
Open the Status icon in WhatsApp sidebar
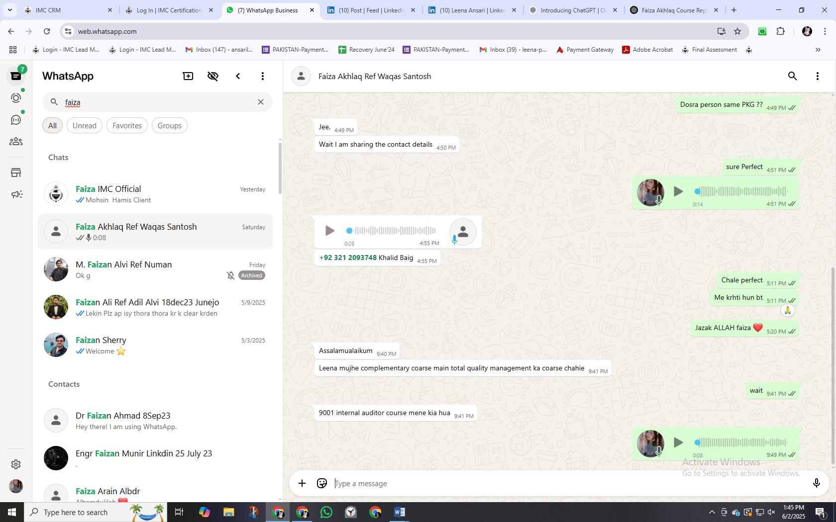(16, 98)
